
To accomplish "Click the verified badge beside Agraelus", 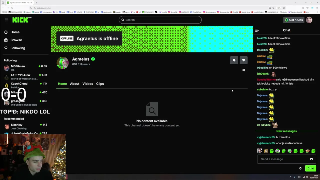I will coord(93,59).
